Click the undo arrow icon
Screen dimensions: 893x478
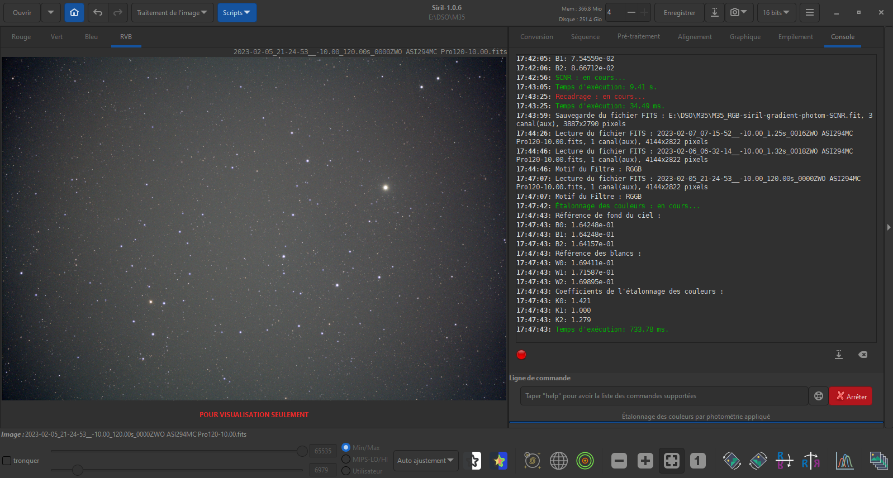(x=98, y=12)
